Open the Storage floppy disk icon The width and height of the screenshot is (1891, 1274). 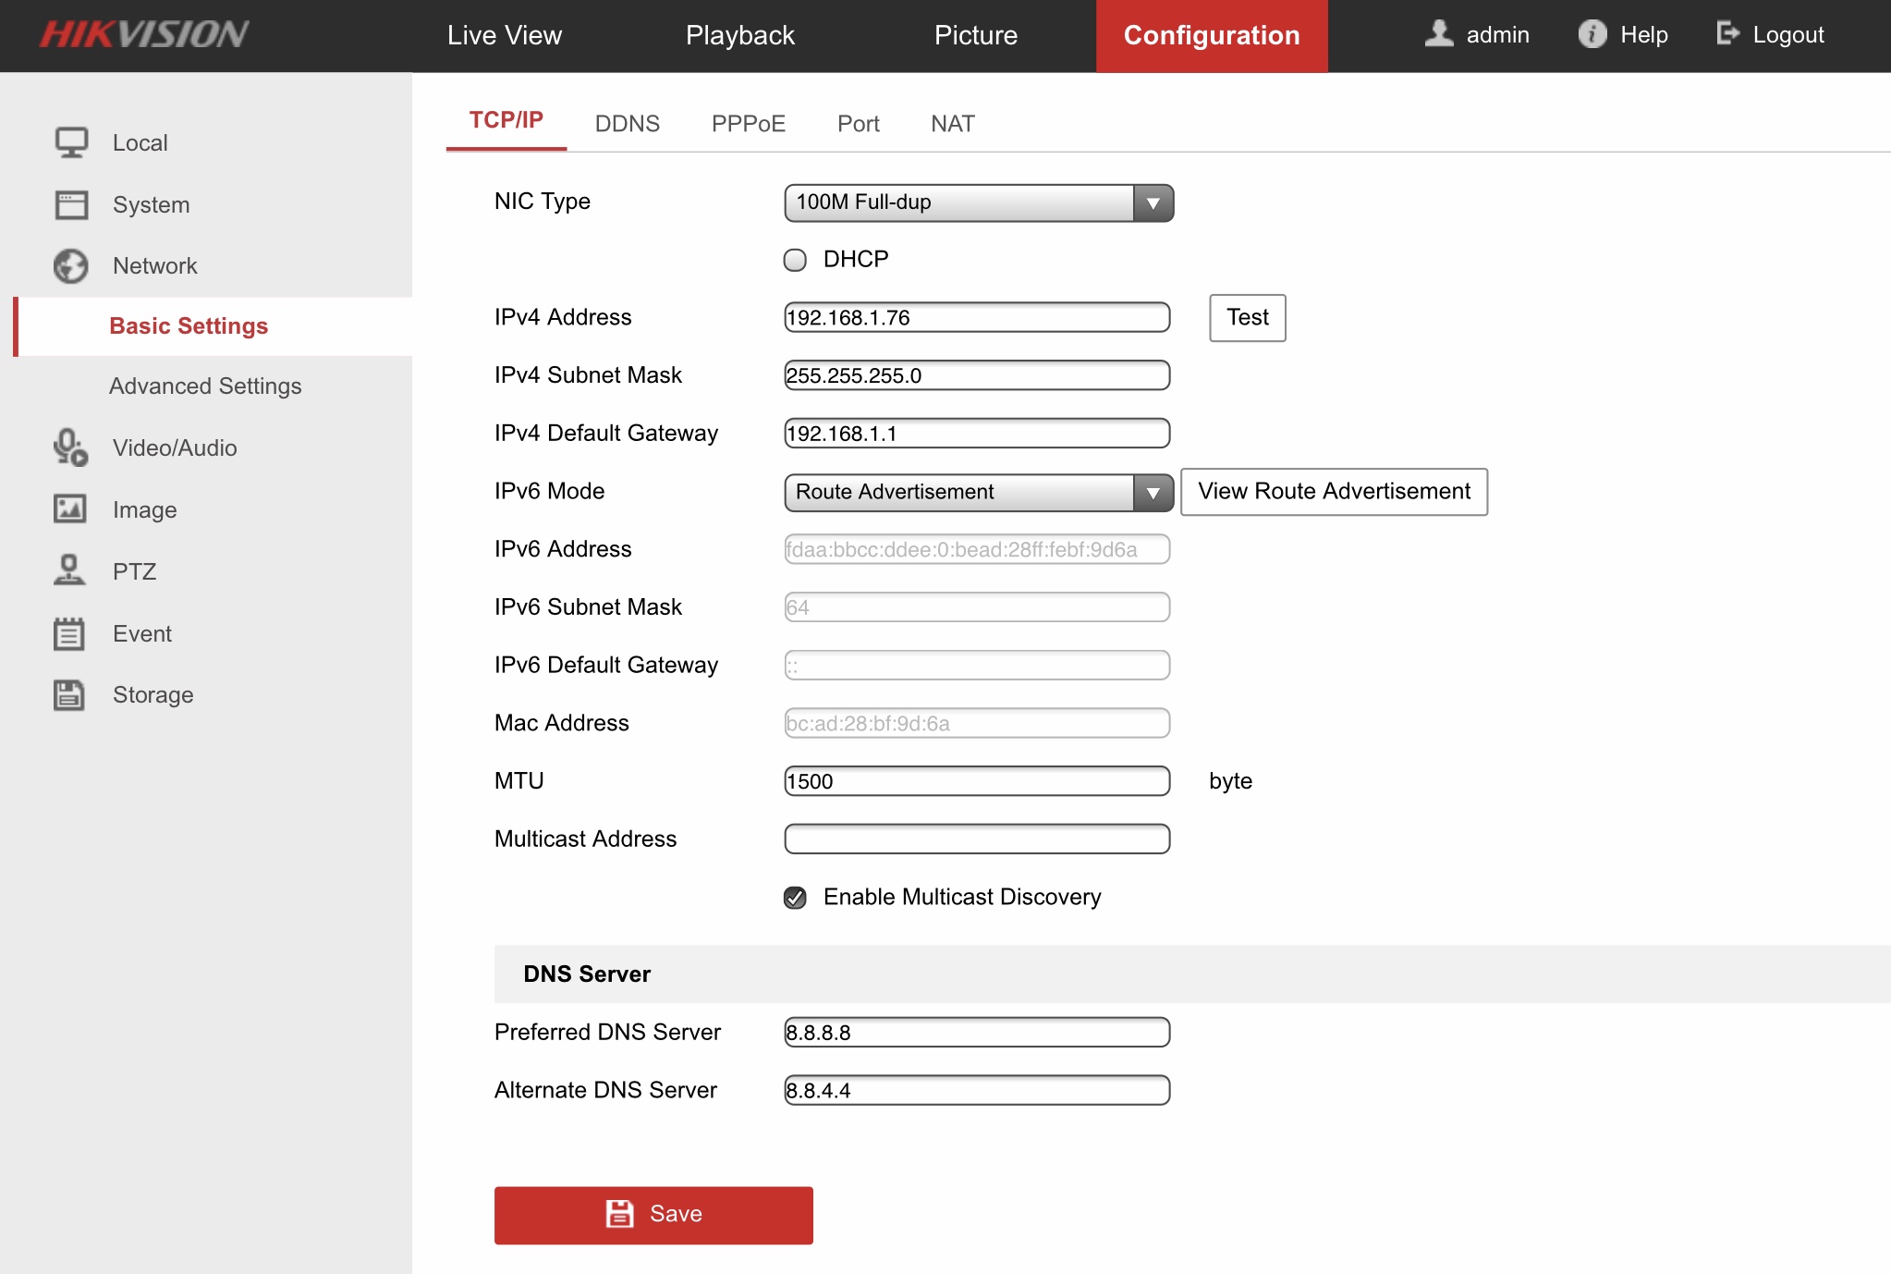tap(69, 694)
